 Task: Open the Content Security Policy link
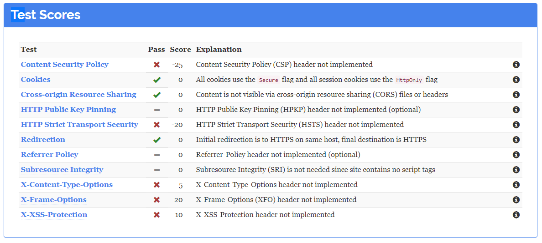(x=64, y=65)
